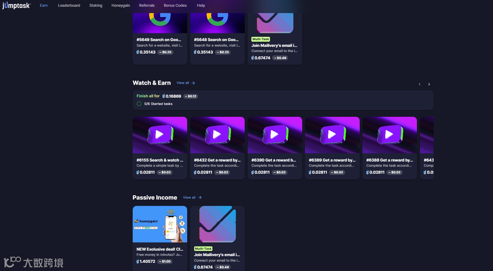The image size is (493, 271).
Task: Play video icon on task #6390
Action: (x=275, y=134)
